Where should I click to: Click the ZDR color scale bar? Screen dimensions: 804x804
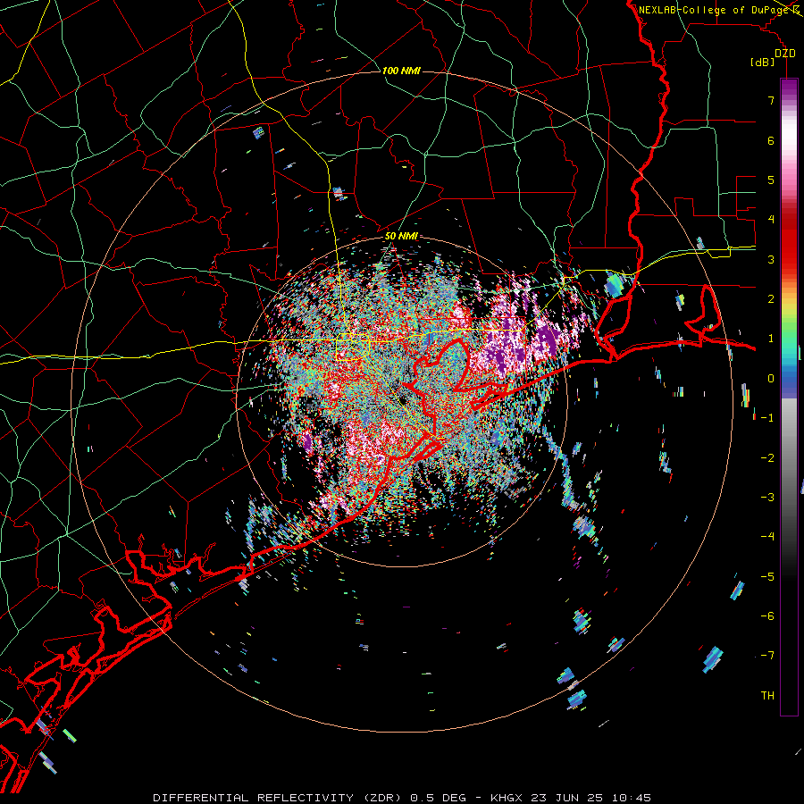pos(789,397)
